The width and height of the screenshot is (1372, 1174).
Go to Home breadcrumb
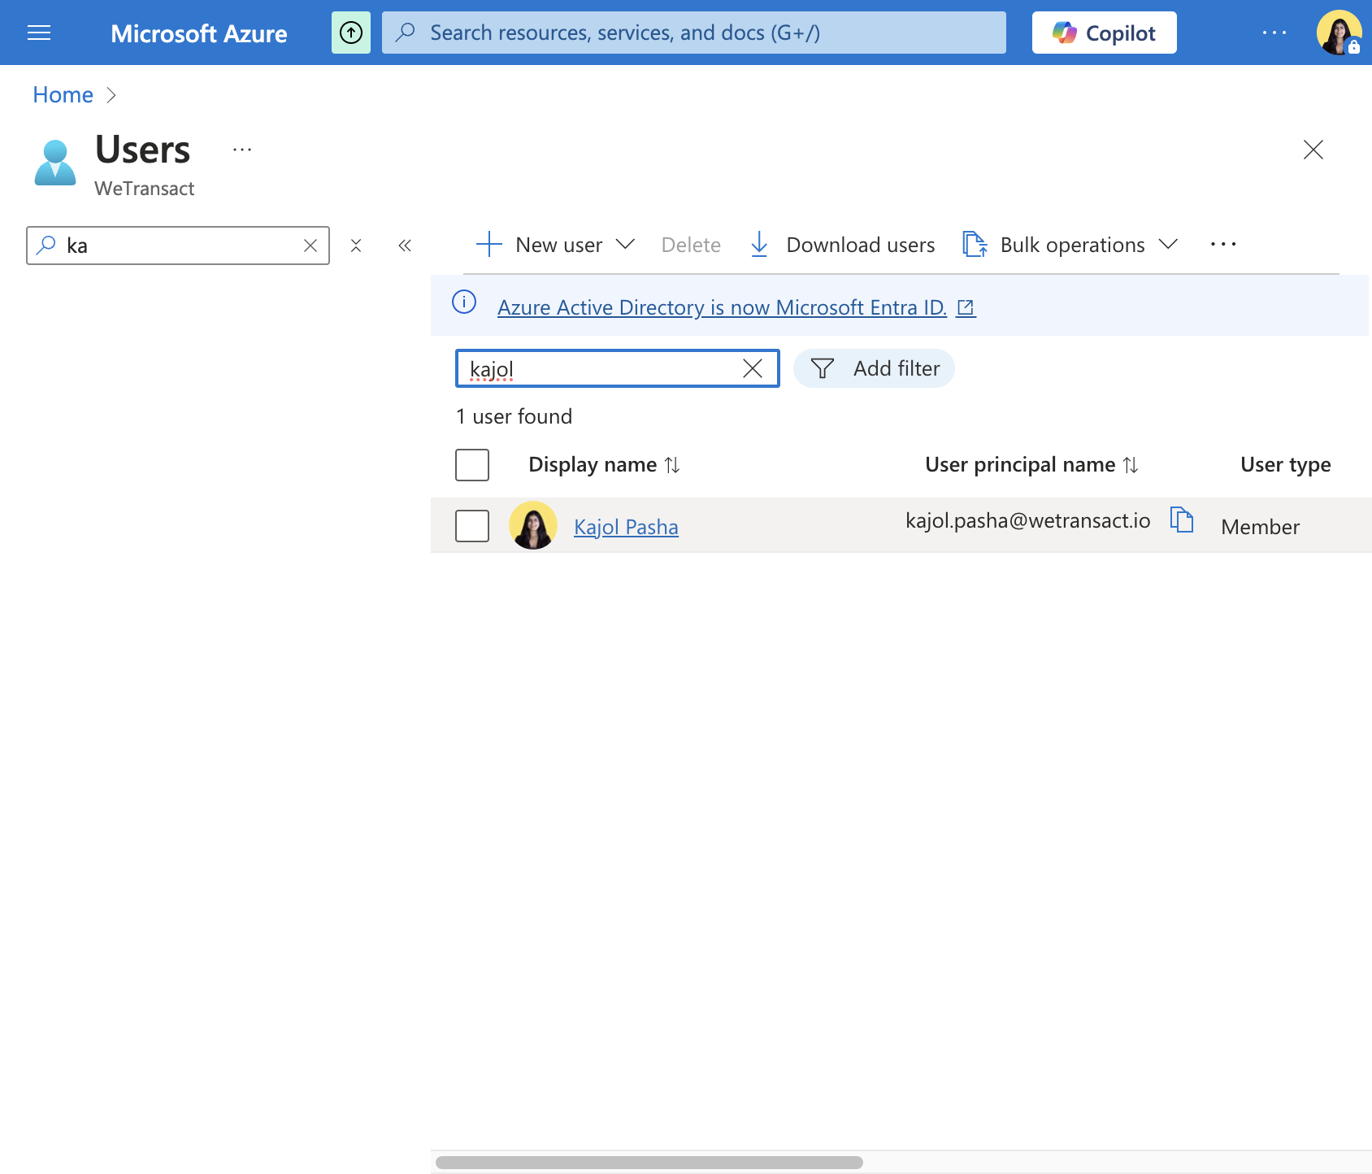point(63,95)
